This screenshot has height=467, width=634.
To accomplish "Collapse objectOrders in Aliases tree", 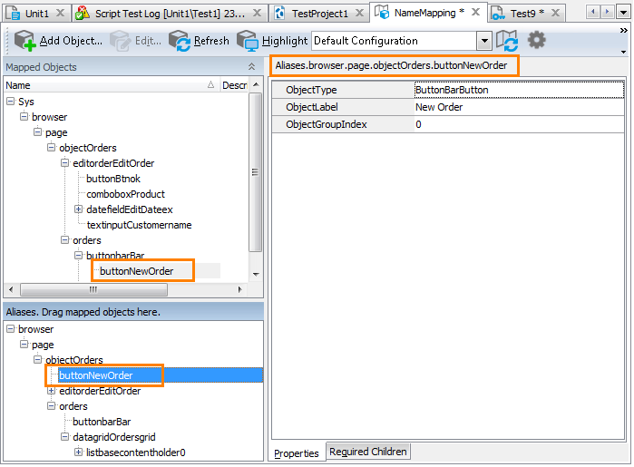I will tap(37, 359).
